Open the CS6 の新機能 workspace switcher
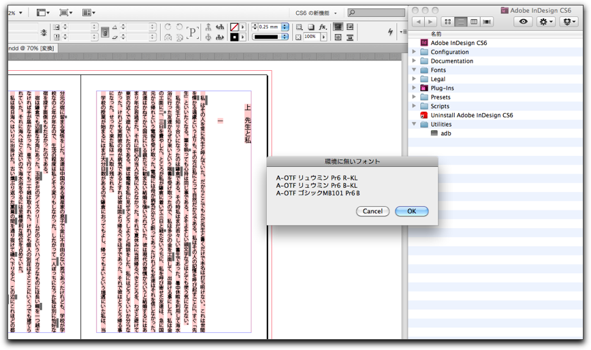The height and width of the screenshot is (350, 591). [x=316, y=13]
